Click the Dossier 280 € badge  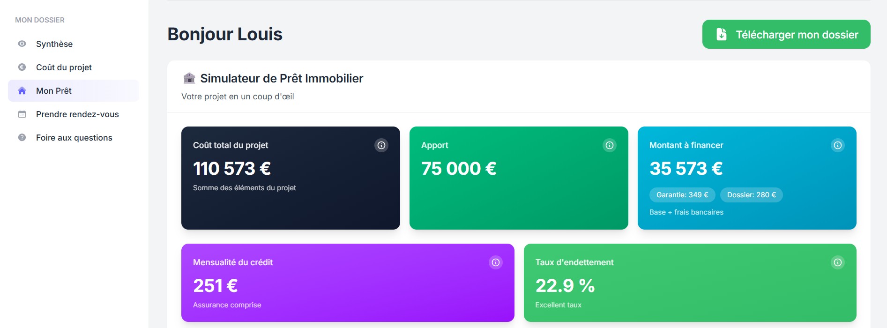click(x=751, y=195)
